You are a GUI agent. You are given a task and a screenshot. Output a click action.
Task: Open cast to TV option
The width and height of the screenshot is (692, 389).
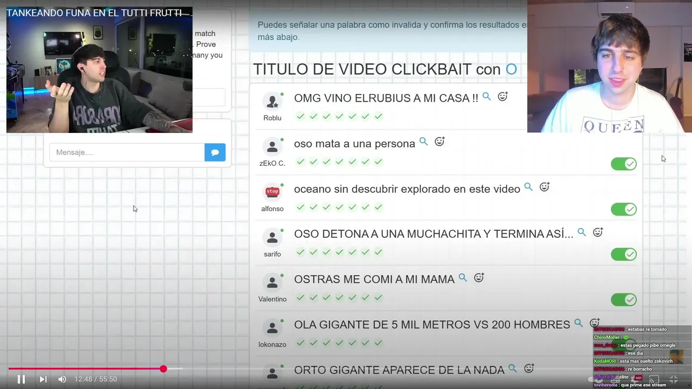pos(654,379)
